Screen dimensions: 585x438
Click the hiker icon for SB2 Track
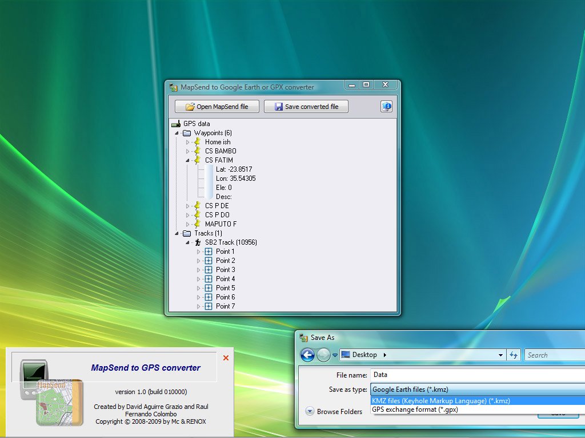[198, 242]
